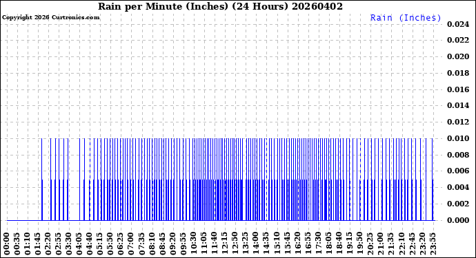Click the 12:15 time axis label
This screenshot has width=476, height=258.
(x=225, y=244)
